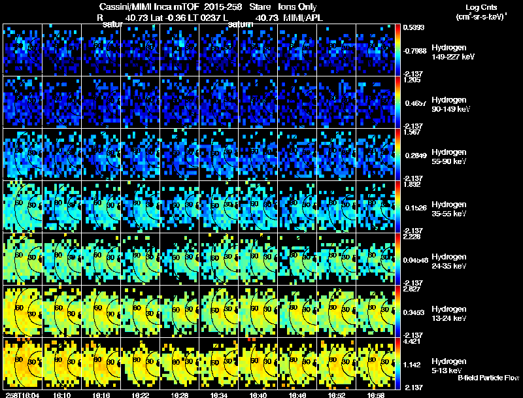Click the Cassini/MIMI Inca mTOF title text
523x398 pixels.
point(150,7)
